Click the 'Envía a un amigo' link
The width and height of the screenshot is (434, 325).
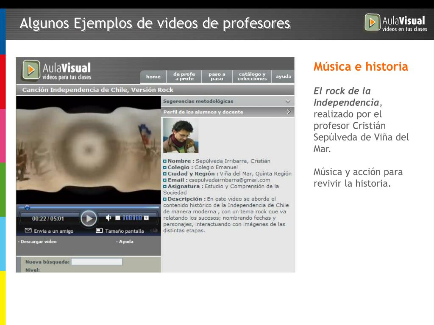(x=54, y=231)
